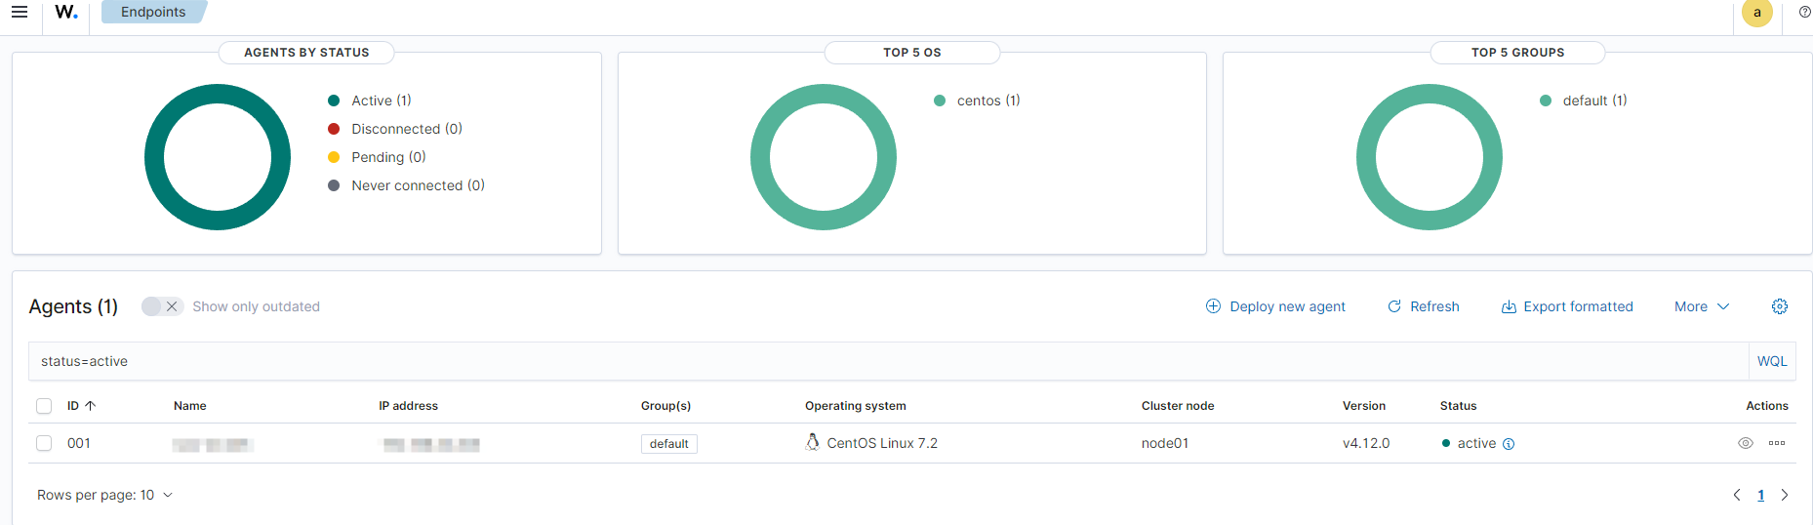Viewport: 1813px width, 525px height.
Task: Click the Pending (0) yellow legend dot
Action: tap(334, 157)
